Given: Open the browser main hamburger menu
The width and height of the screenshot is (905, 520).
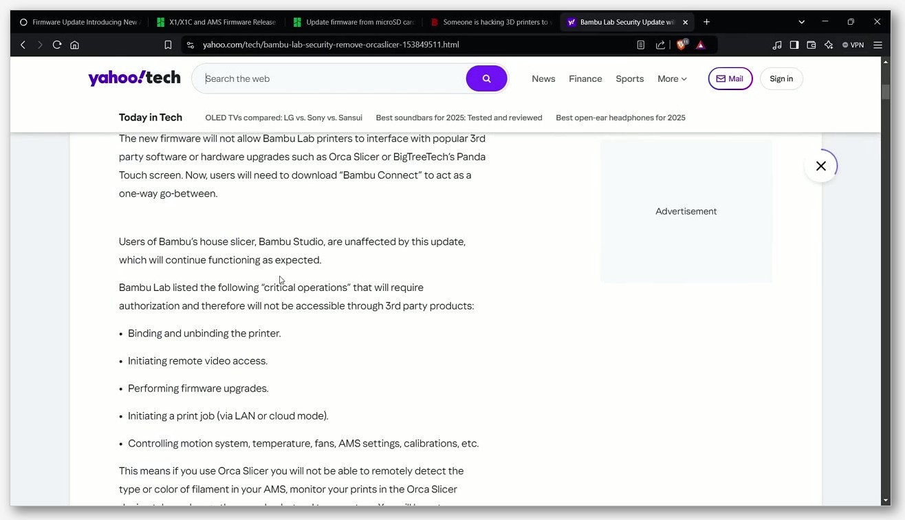Looking at the screenshot, I should point(877,45).
